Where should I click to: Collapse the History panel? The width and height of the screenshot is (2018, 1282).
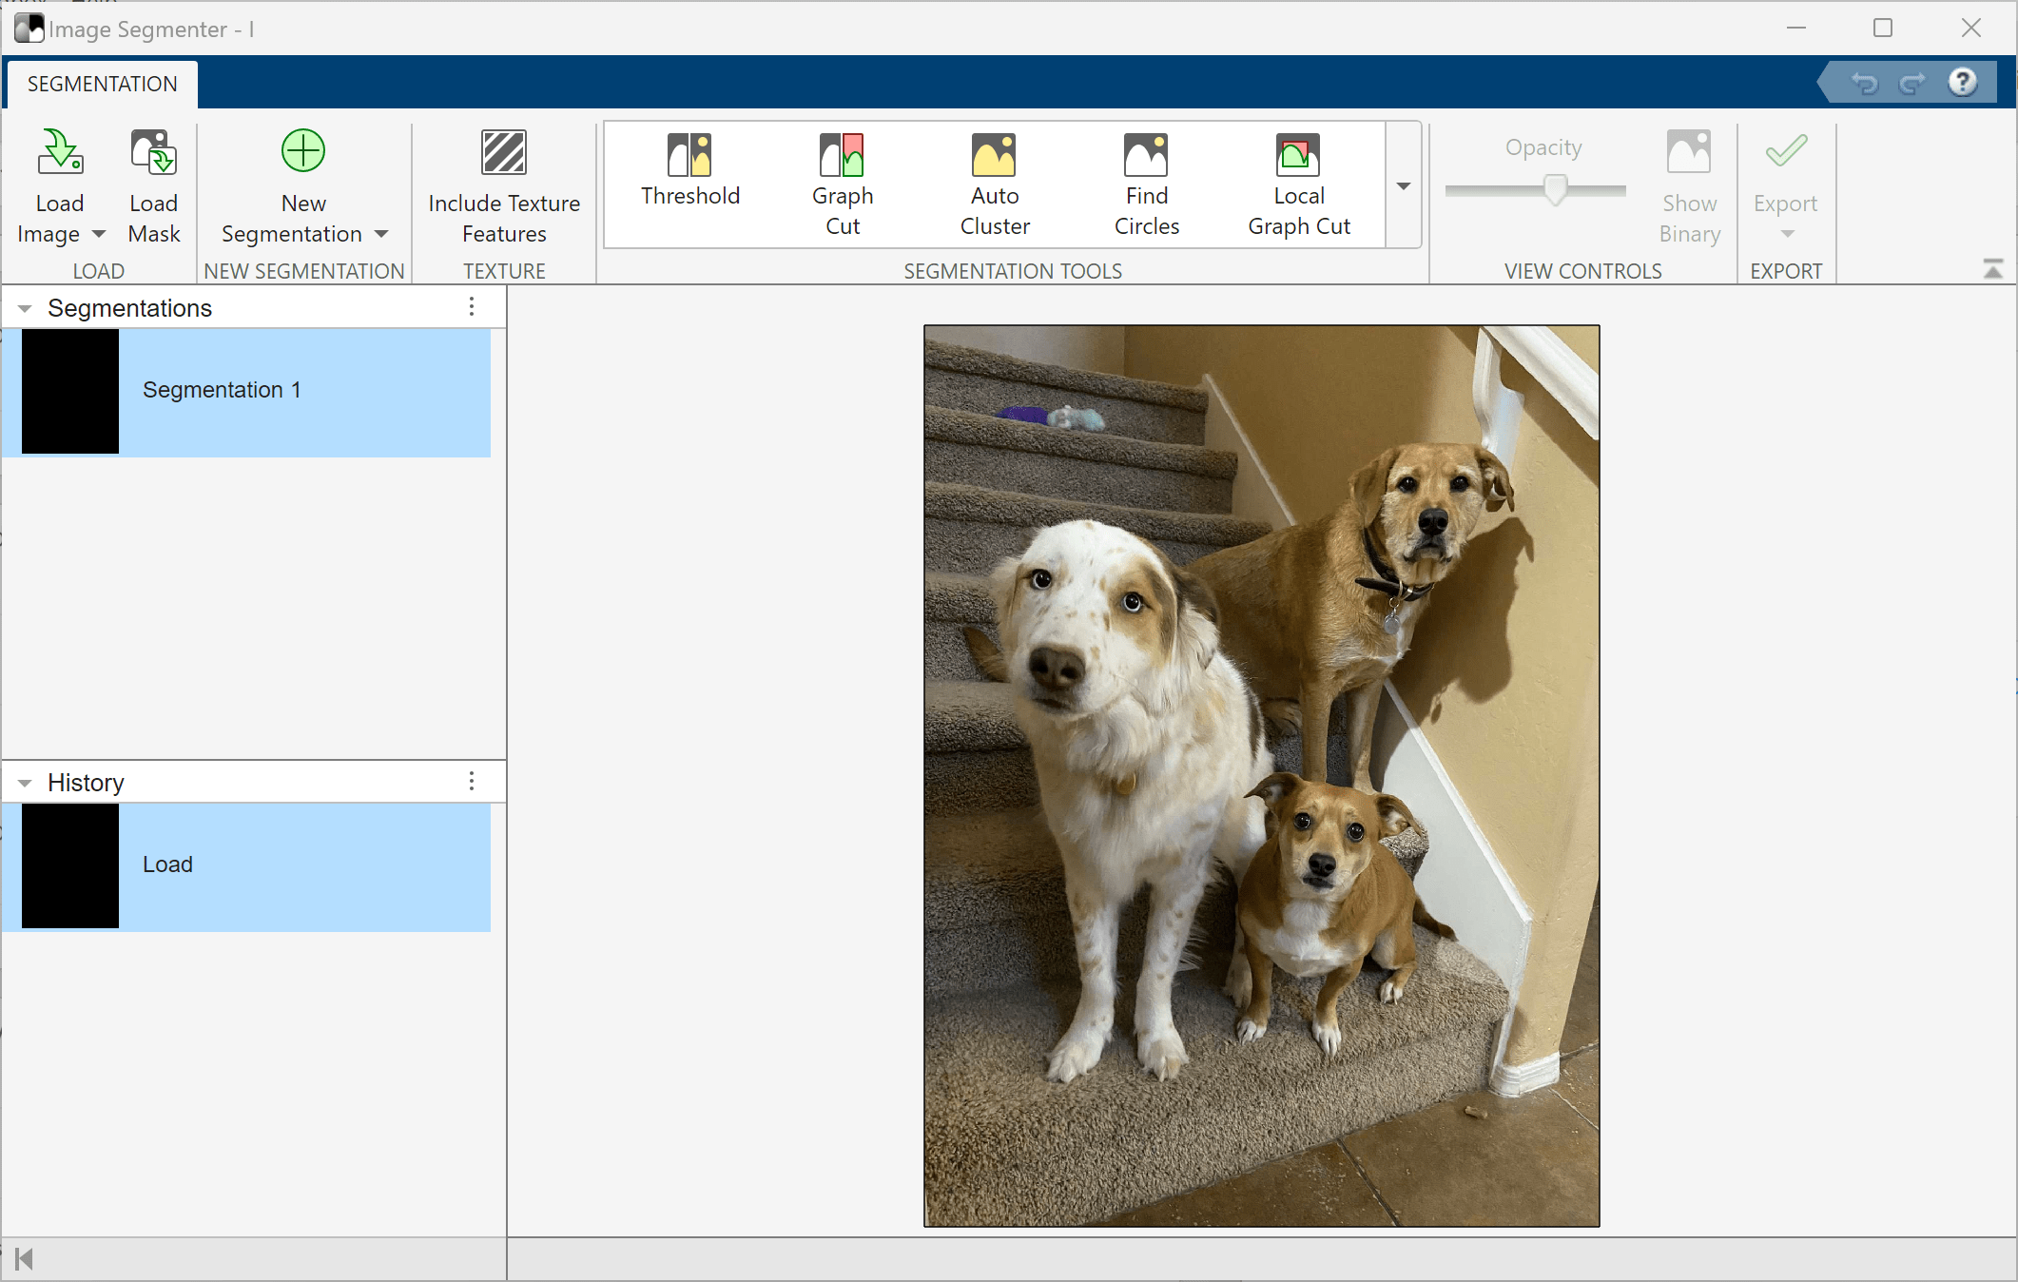(x=25, y=783)
